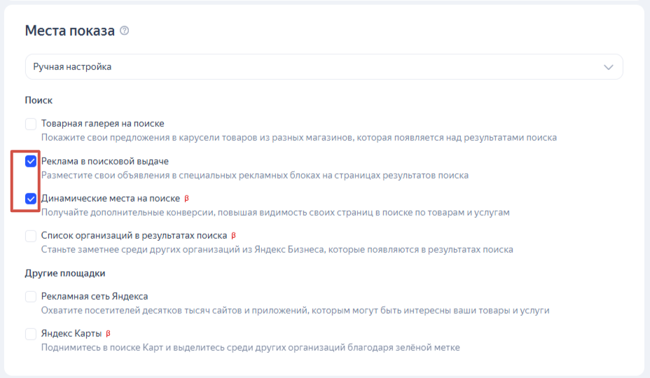The height and width of the screenshot is (378, 650).
Task: Expand dropdown using the chevron arrow
Action: [608, 67]
